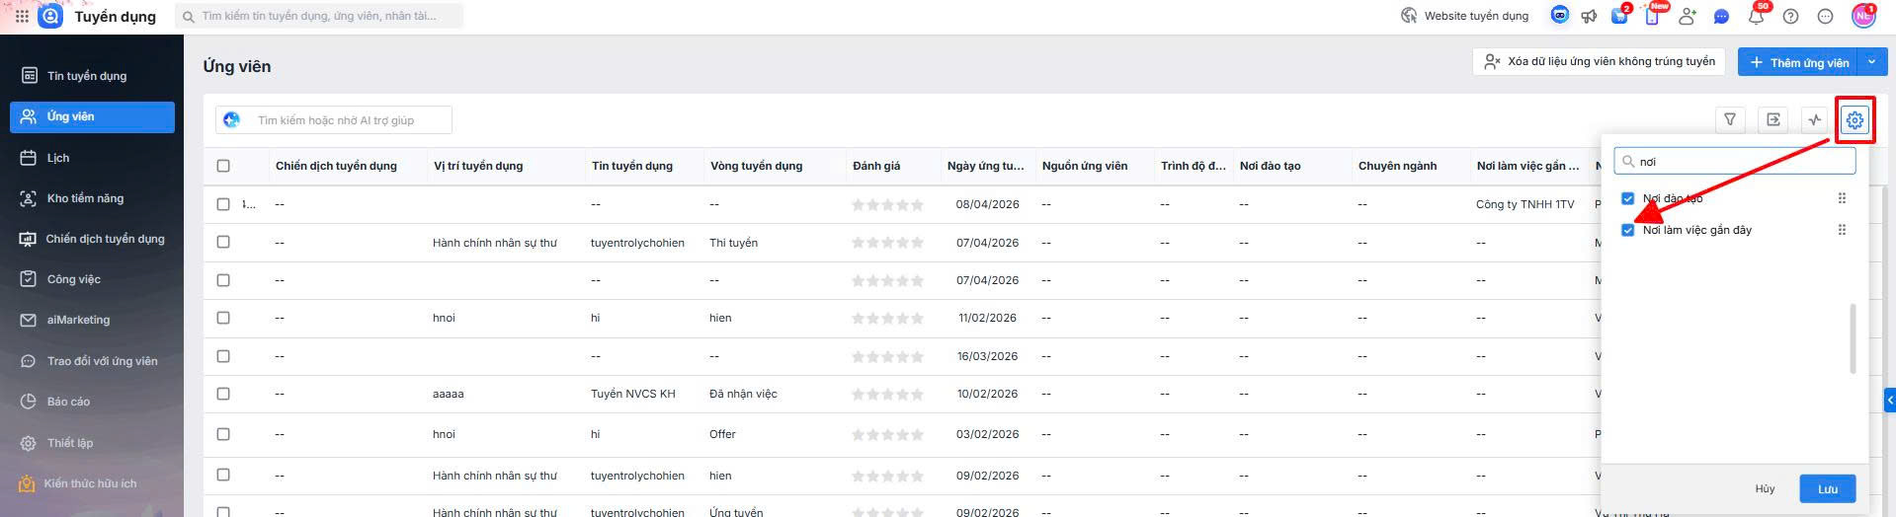Open the notifications bell icon
The width and height of the screenshot is (1896, 517).
[x=1756, y=16]
